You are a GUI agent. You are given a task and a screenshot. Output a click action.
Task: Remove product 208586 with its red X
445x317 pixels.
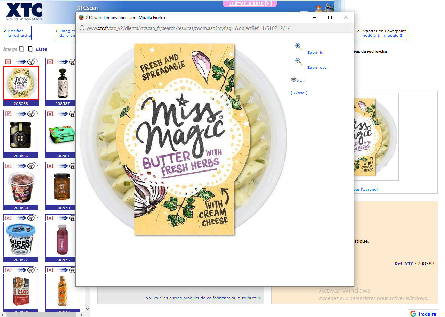pos(8,114)
